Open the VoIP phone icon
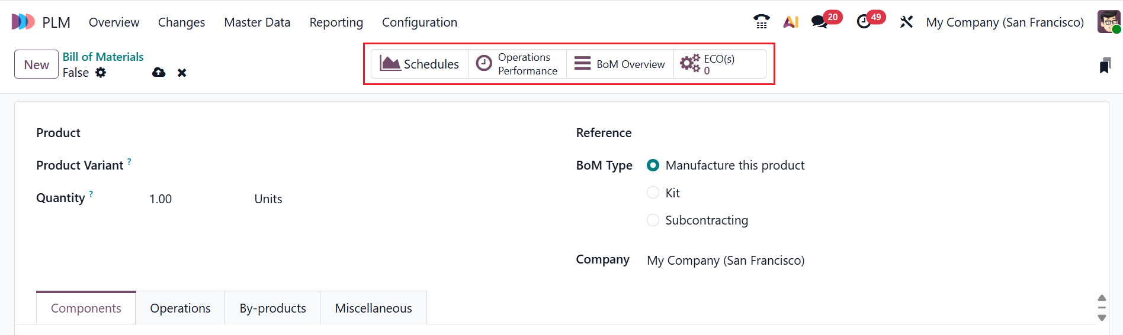Screen dimensions: 1123x335 click(761, 22)
